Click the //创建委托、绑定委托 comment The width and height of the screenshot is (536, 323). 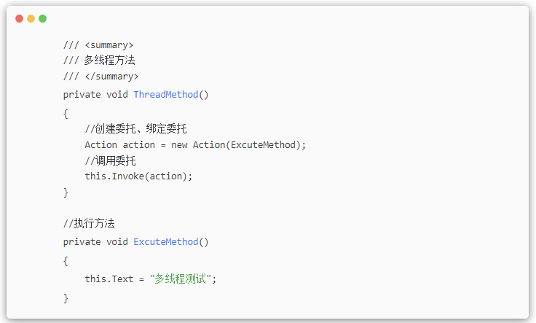[135, 129]
